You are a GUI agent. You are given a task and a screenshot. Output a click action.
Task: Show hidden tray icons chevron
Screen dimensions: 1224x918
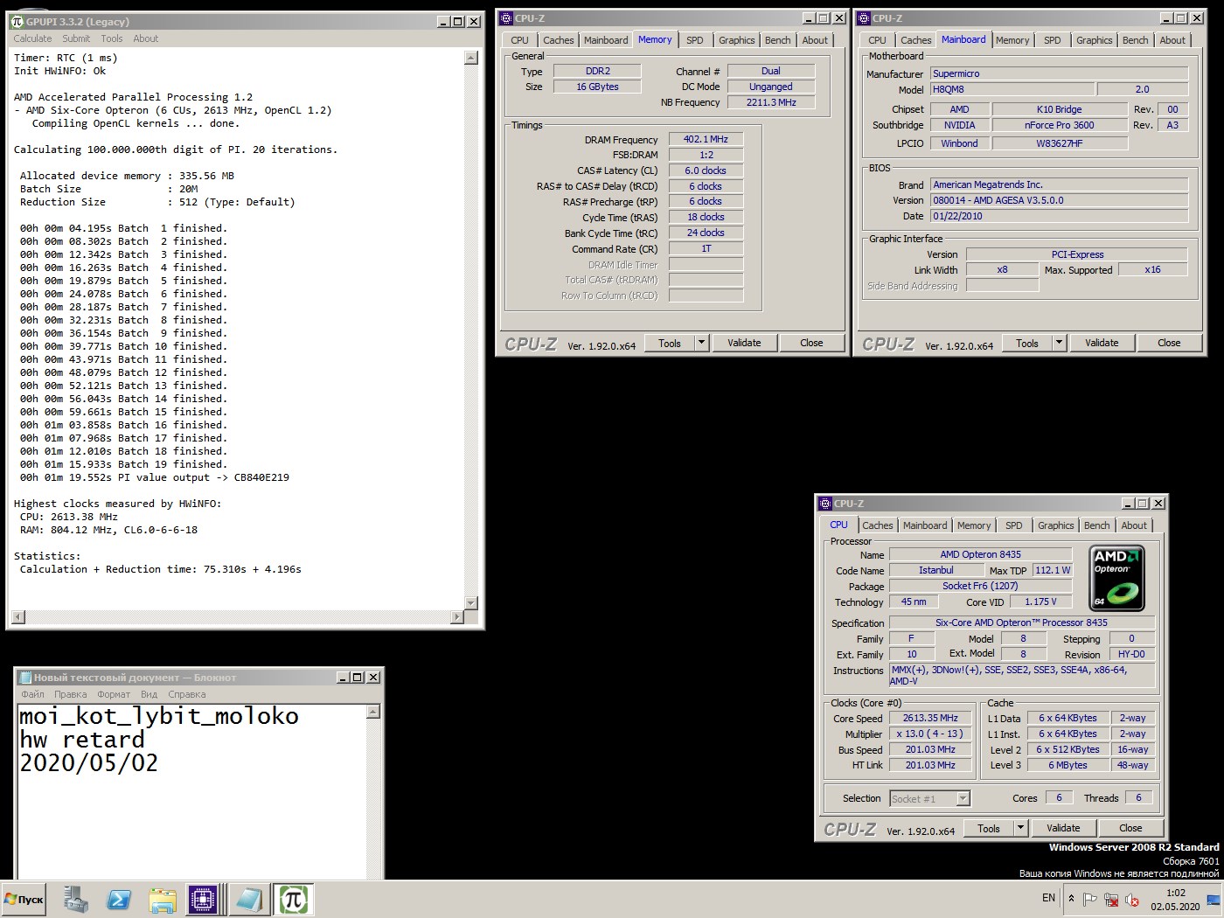tap(1071, 898)
